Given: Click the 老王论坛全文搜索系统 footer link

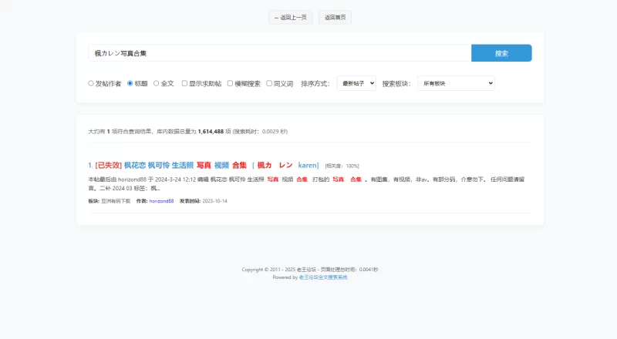Looking at the screenshot, I should 323,277.
